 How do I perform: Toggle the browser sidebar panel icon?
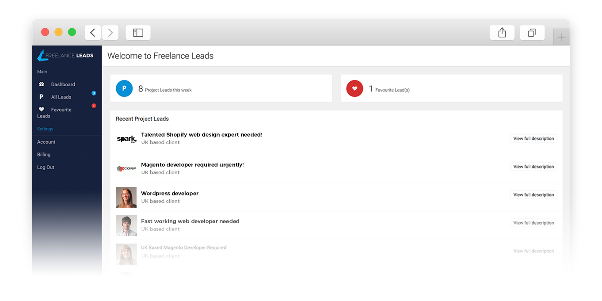tap(138, 33)
